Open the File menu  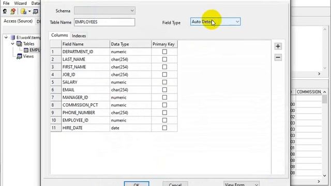[6, 3]
